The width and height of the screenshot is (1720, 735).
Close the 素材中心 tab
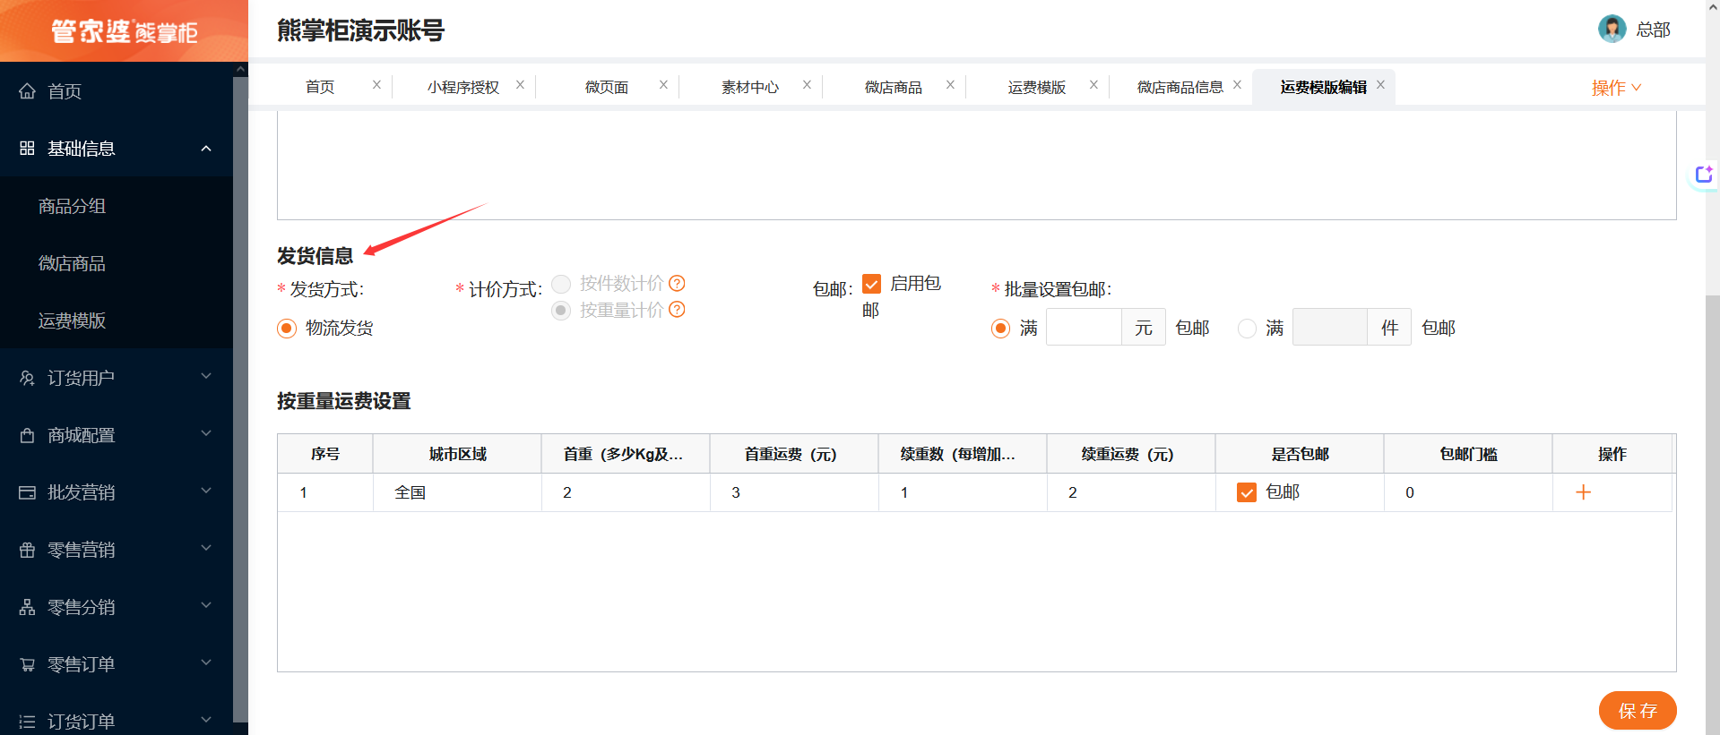coord(807,84)
